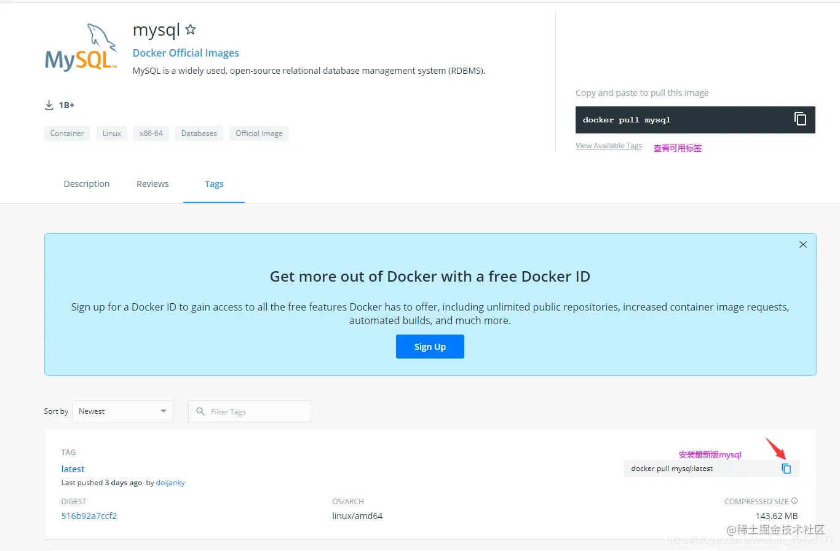Click the mysql repository title
Image resolution: width=840 pixels, height=551 pixels.
[x=156, y=30]
